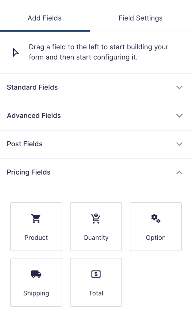Add an Option field to the form
The image size is (192, 314).
(x=156, y=227)
